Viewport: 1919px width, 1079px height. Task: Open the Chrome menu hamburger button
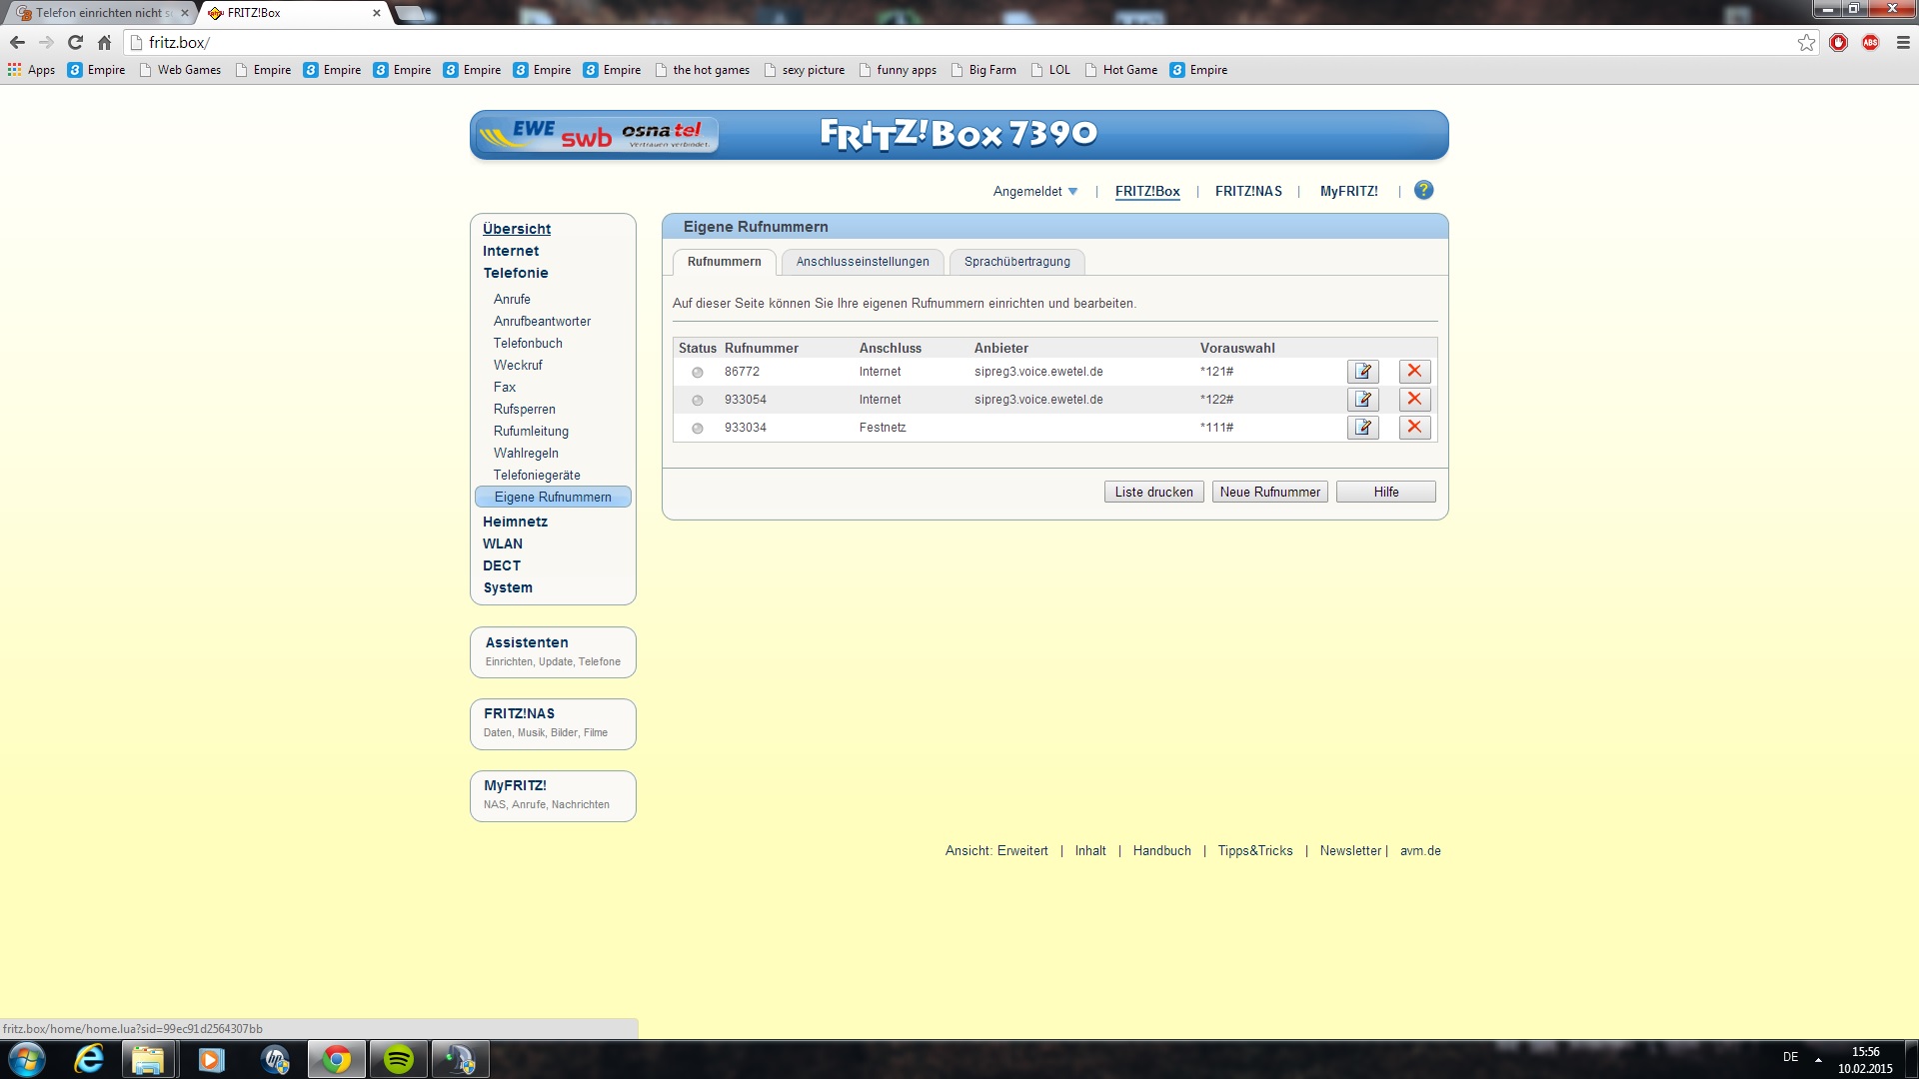click(x=1903, y=43)
